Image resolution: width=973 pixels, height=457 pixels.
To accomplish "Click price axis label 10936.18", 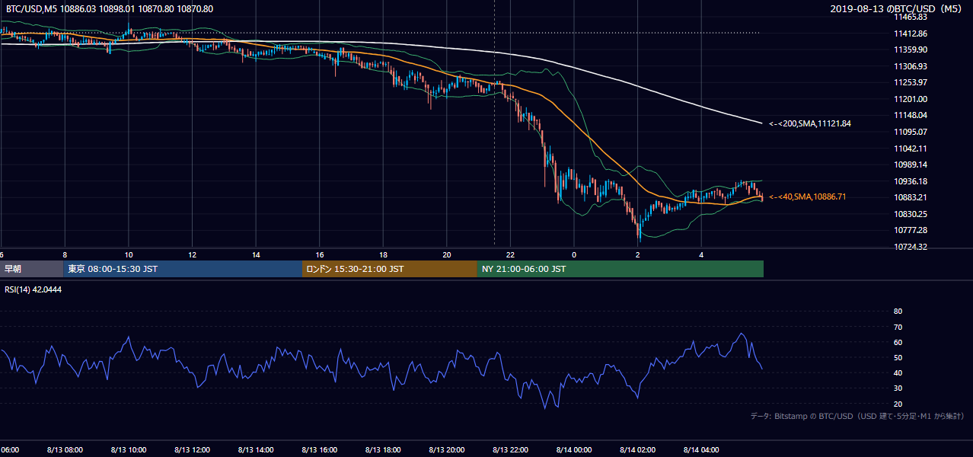I will coord(910,181).
